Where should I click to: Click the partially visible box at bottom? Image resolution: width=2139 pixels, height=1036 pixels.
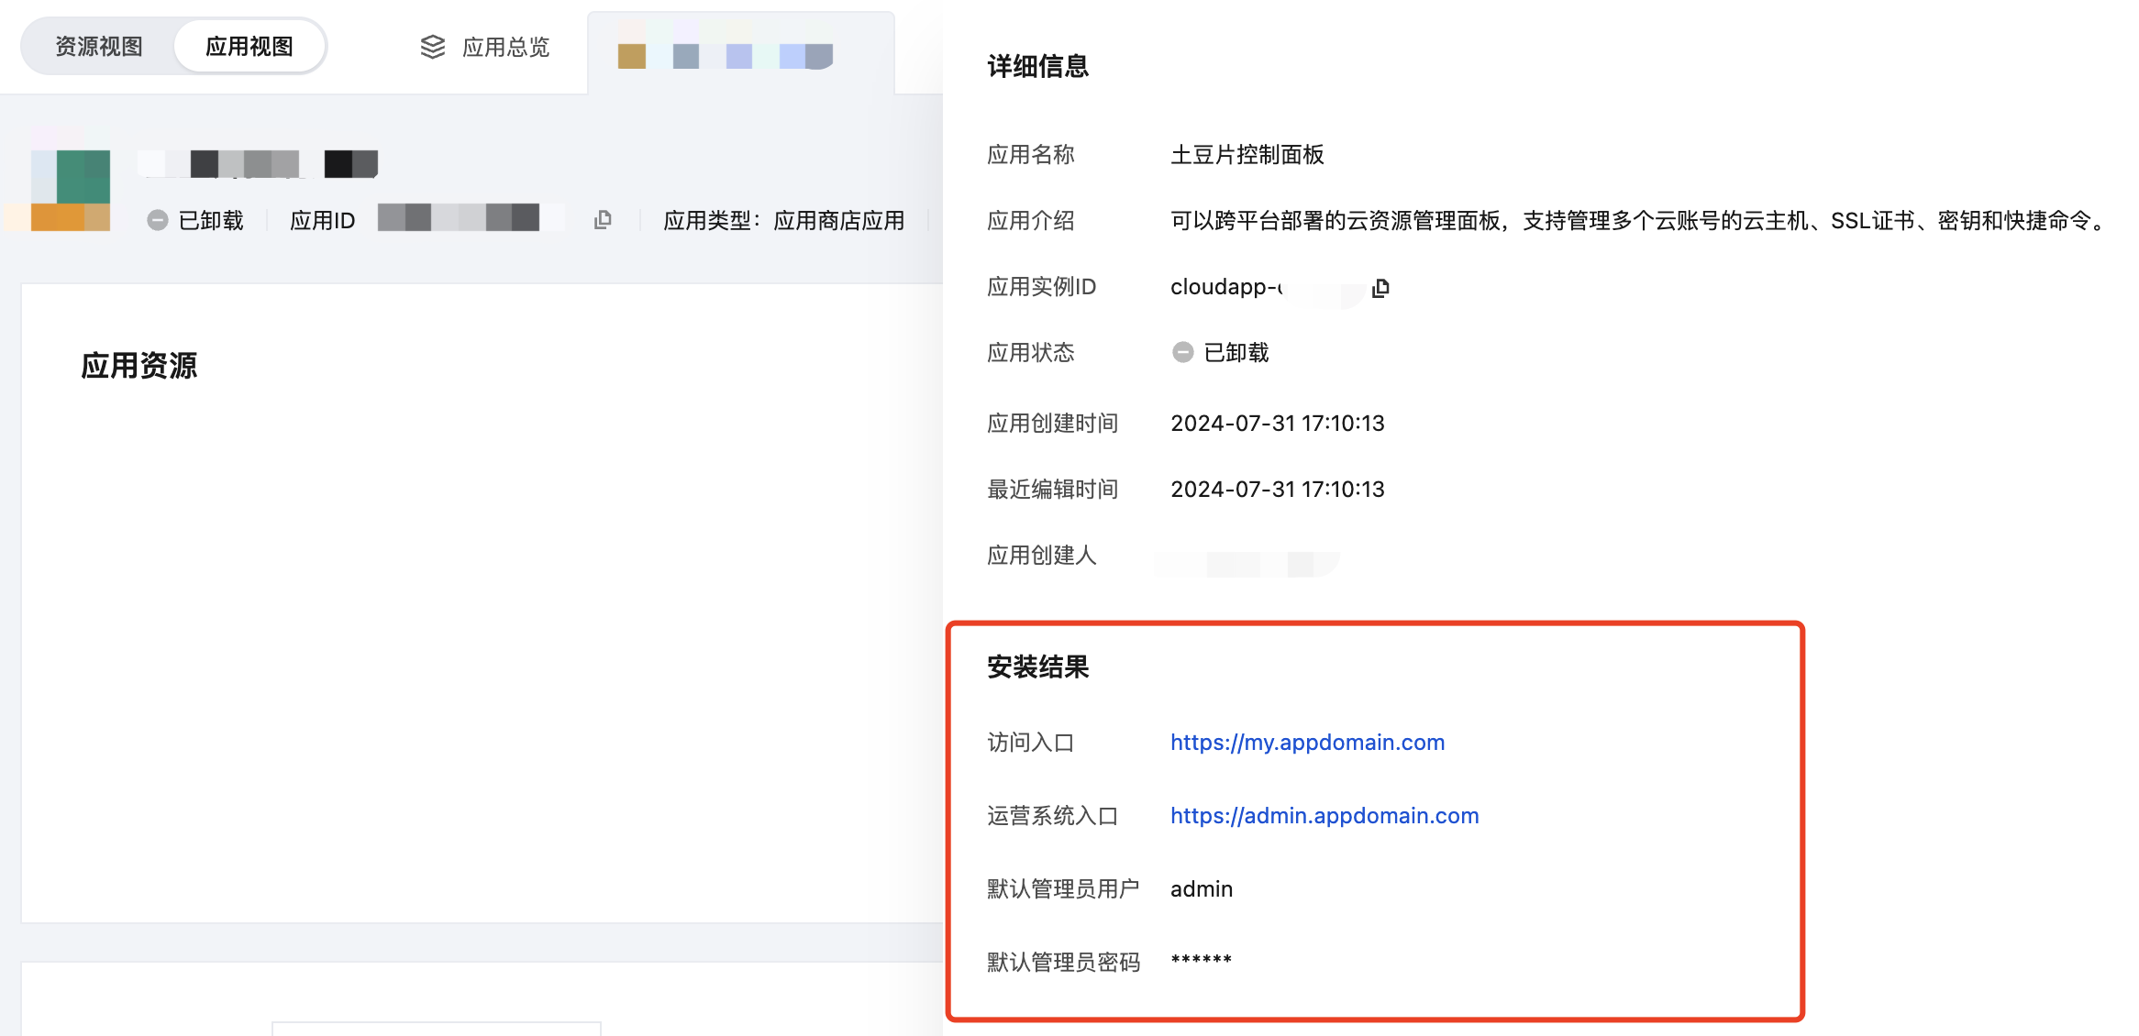point(436,1028)
